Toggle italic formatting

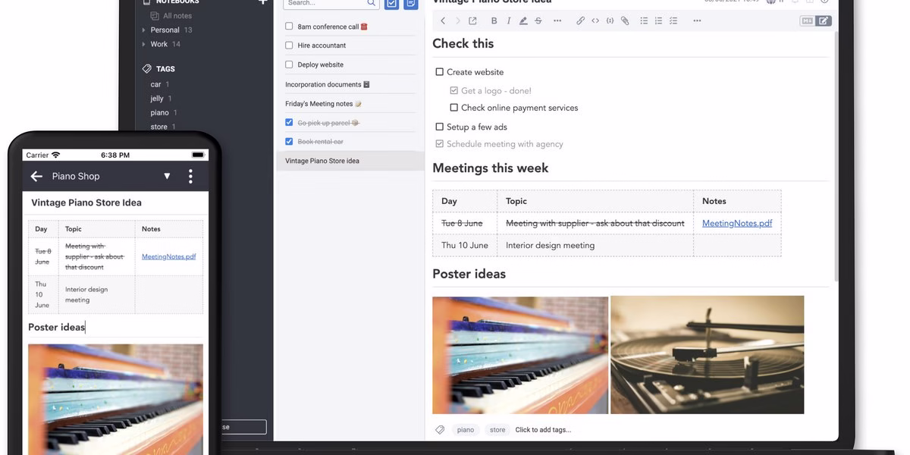click(508, 20)
